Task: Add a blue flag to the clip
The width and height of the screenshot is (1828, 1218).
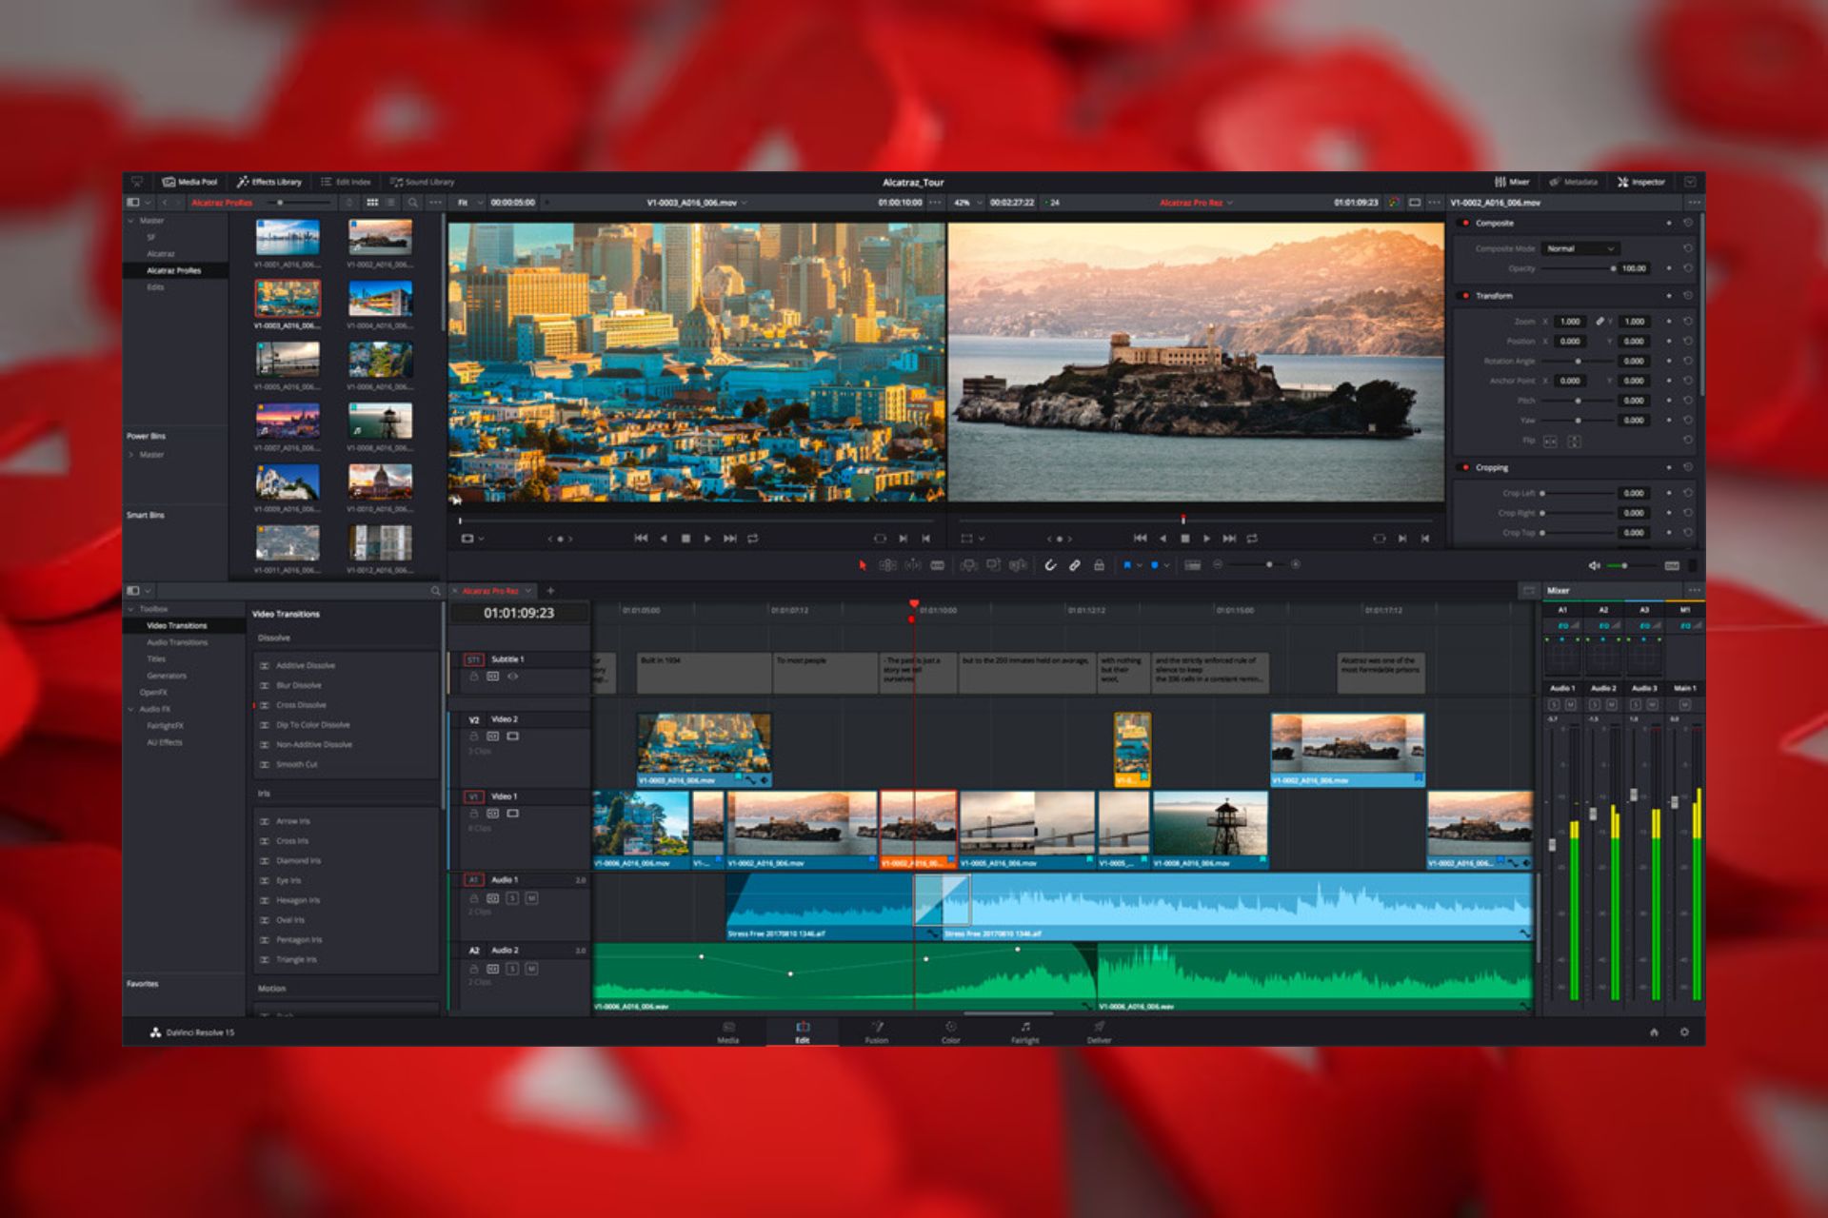Action: click(x=1127, y=565)
